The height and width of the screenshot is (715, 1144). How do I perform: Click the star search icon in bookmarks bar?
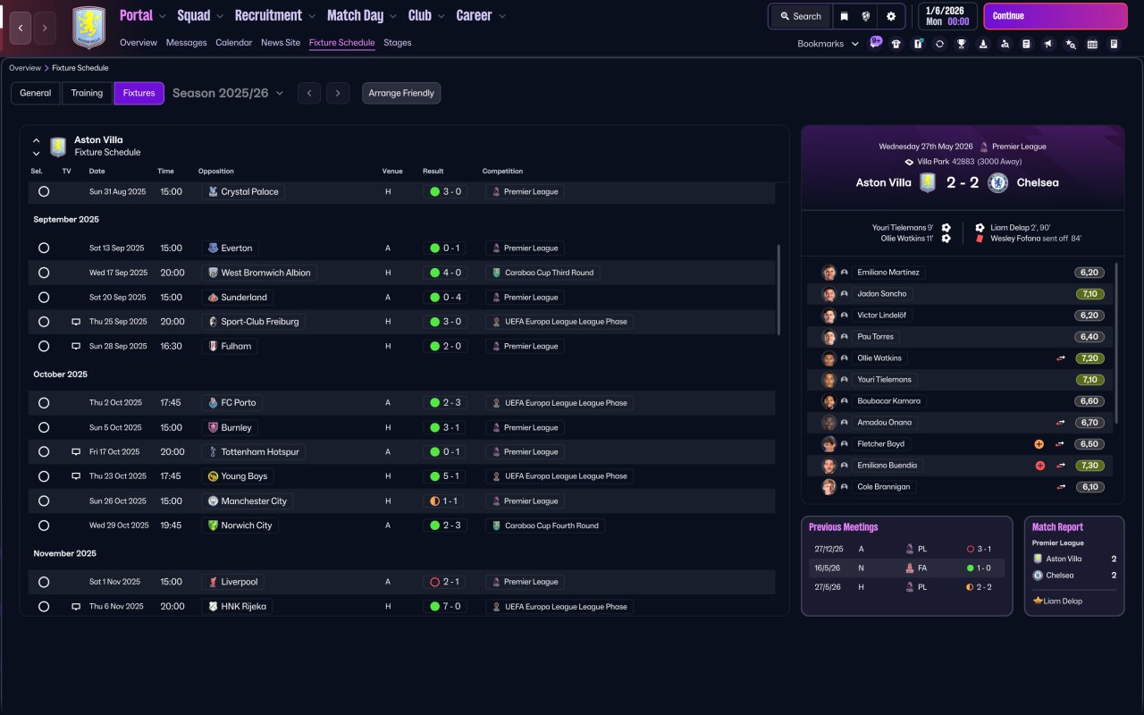click(1071, 44)
